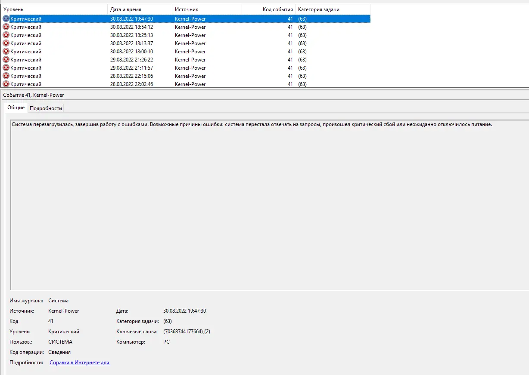The height and width of the screenshot is (375, 529).
Task: Click the highlighted 30.08.2022 19:47:30 date cell
Action: tap(131, 19)
